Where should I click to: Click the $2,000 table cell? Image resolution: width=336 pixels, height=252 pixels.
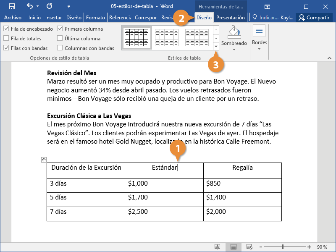(x=242, y=214)
